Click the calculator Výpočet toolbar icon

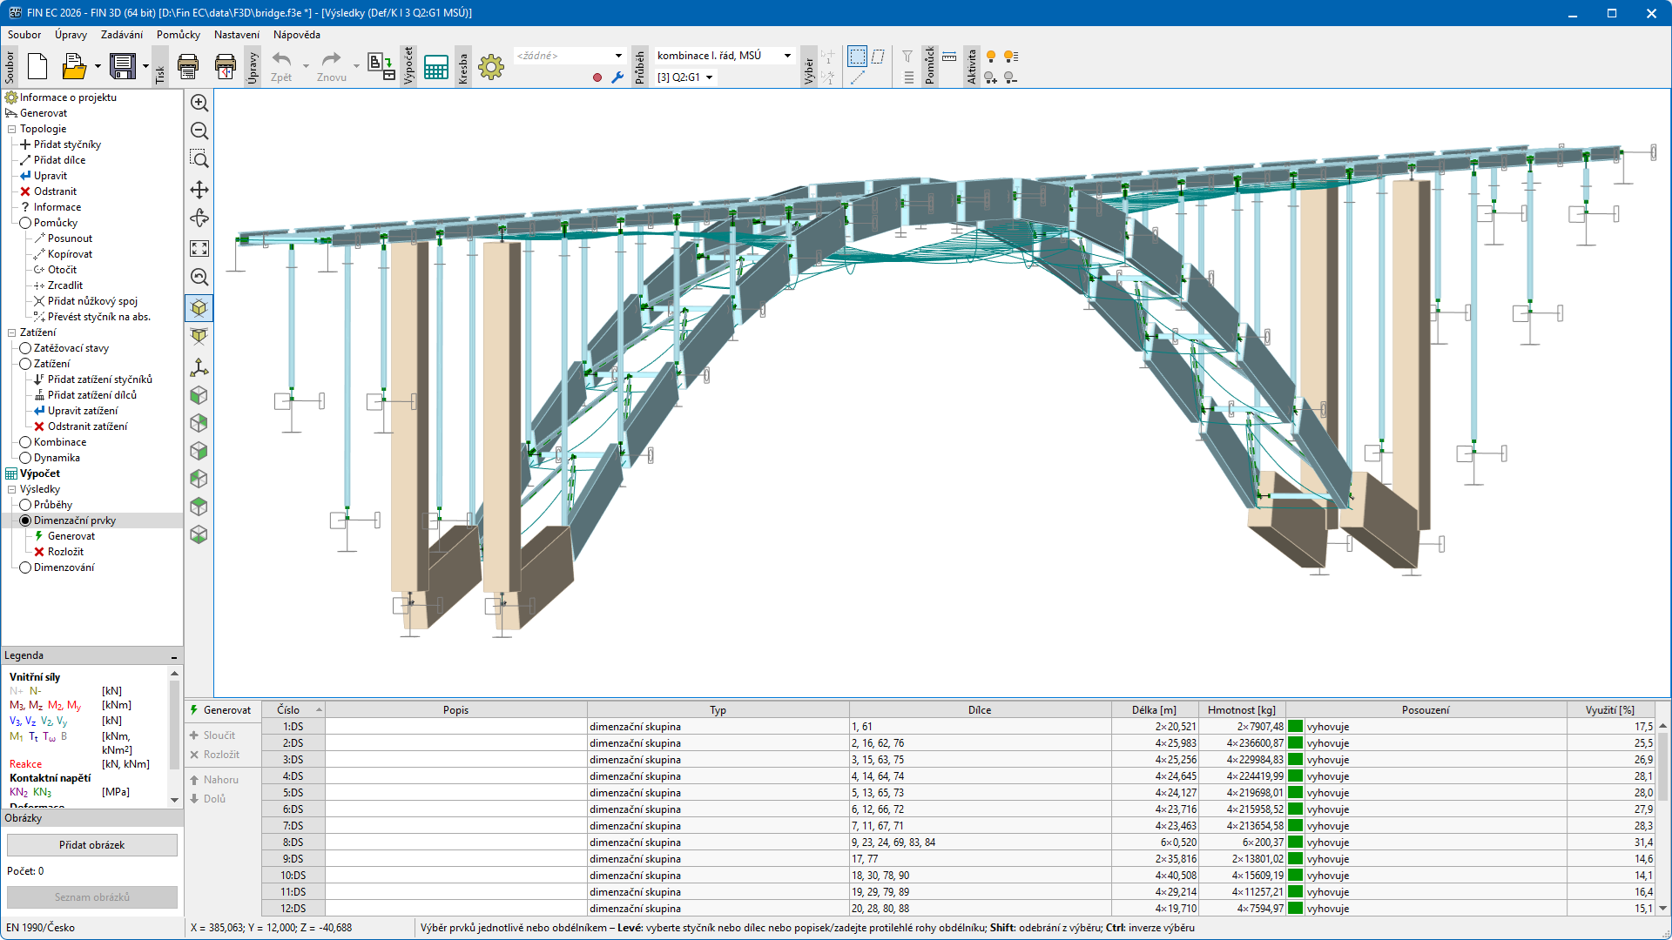(x=435, y=67)
